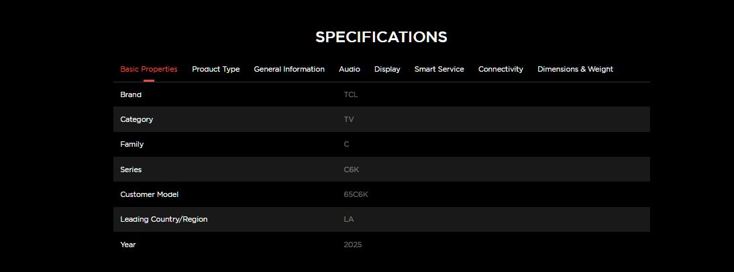Switch to the Product Type tab
734x272 pixels.
[215, 69]
